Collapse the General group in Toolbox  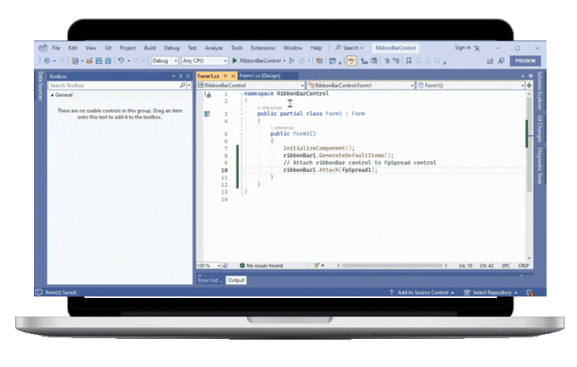52,95
